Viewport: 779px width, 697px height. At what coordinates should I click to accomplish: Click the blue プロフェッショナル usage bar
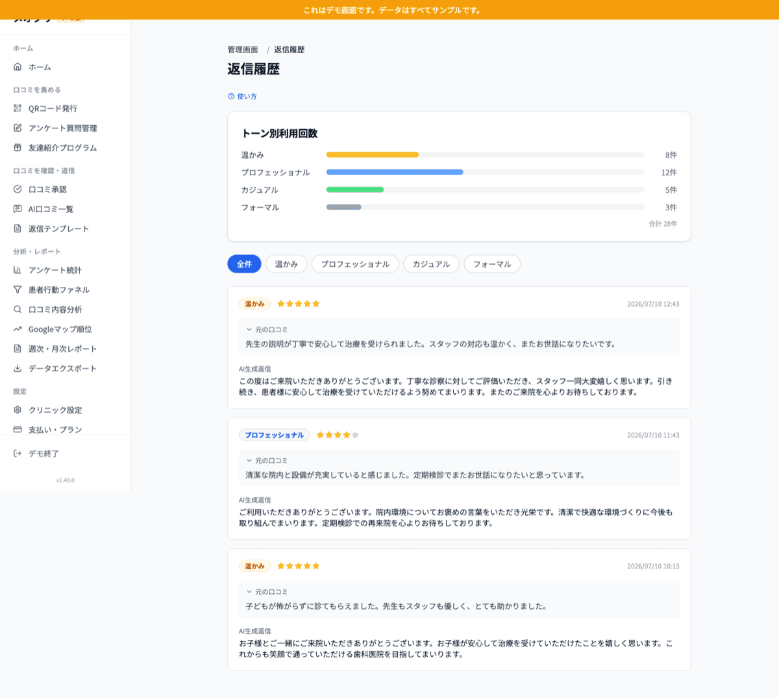[395, 172]
